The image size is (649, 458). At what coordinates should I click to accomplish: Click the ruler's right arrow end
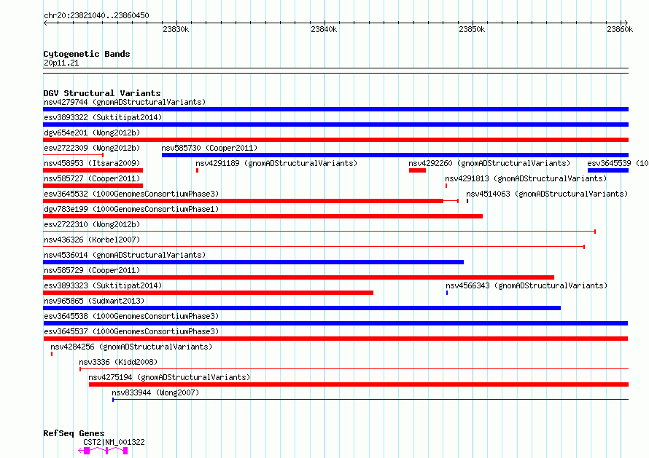pyautogui.click(x=626, y=23)
